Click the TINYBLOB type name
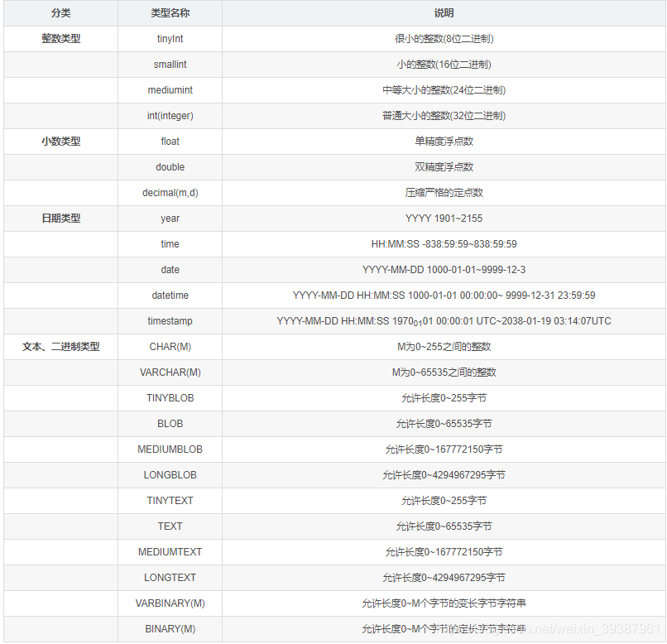Image resolution: width=667 pixels, height=644 pixels. (170, 398)
